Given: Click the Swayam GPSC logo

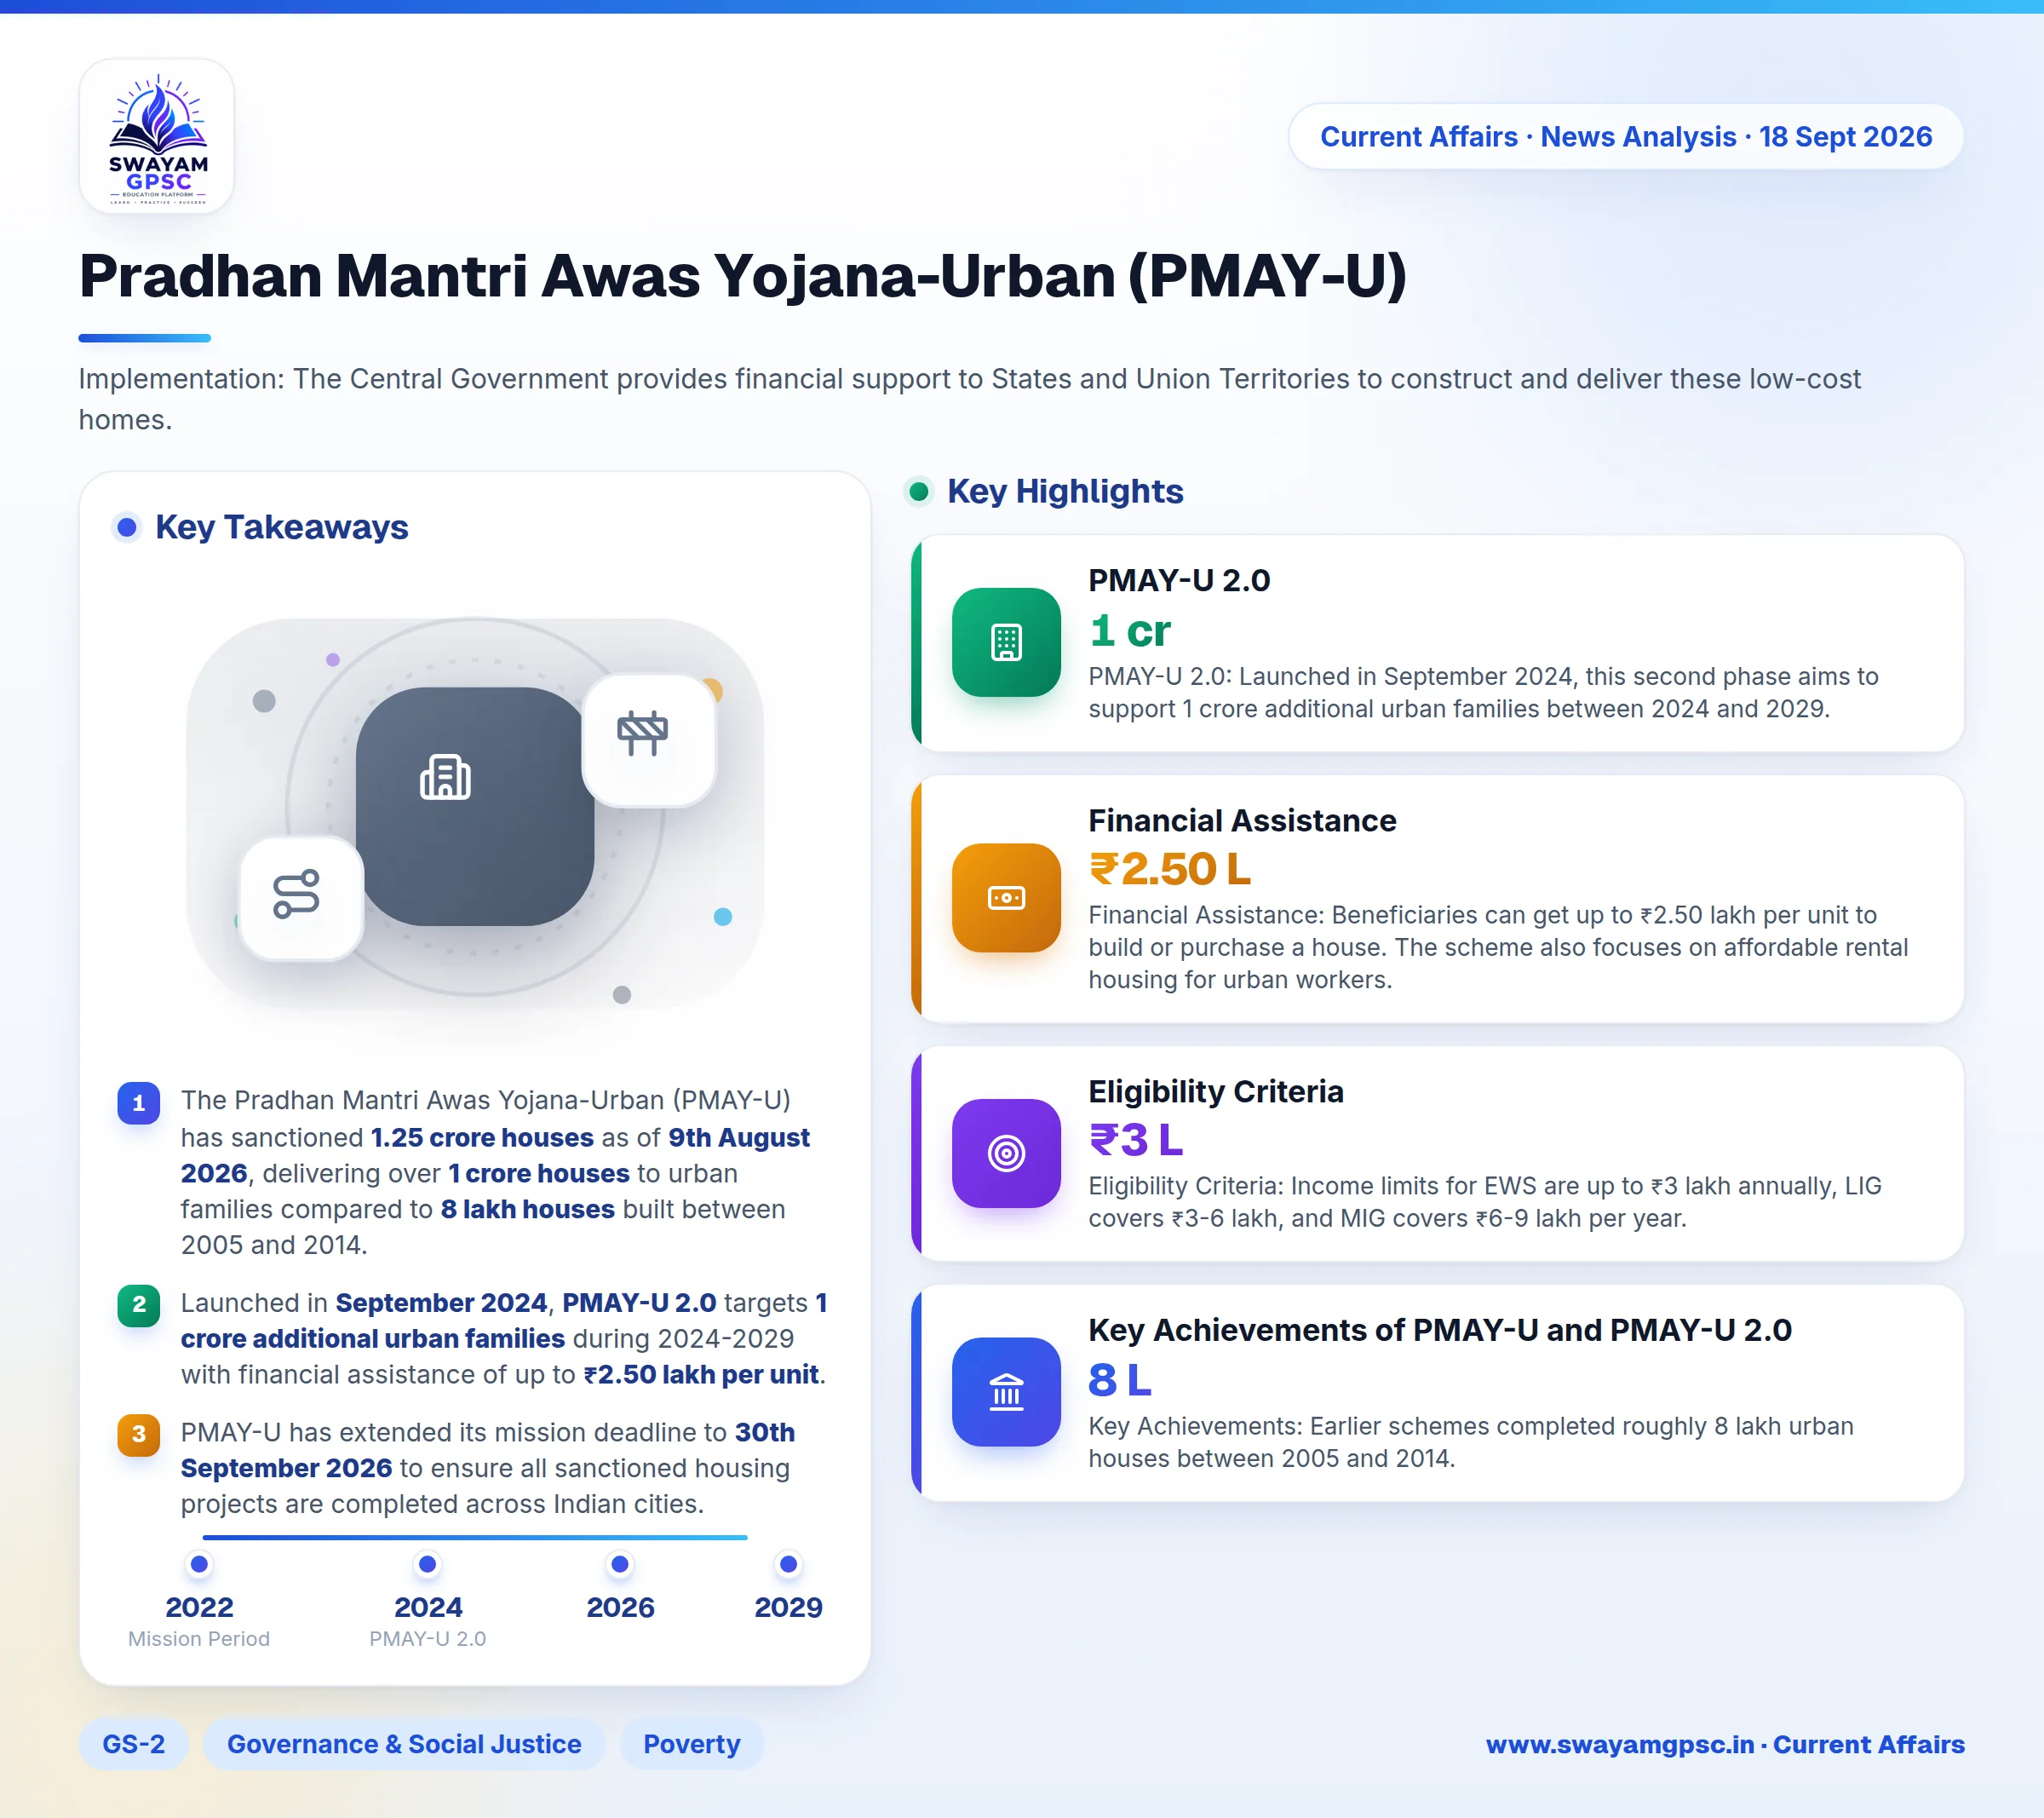Looking at the screenshot, I should pyautogui.click(x=157, y=137).
